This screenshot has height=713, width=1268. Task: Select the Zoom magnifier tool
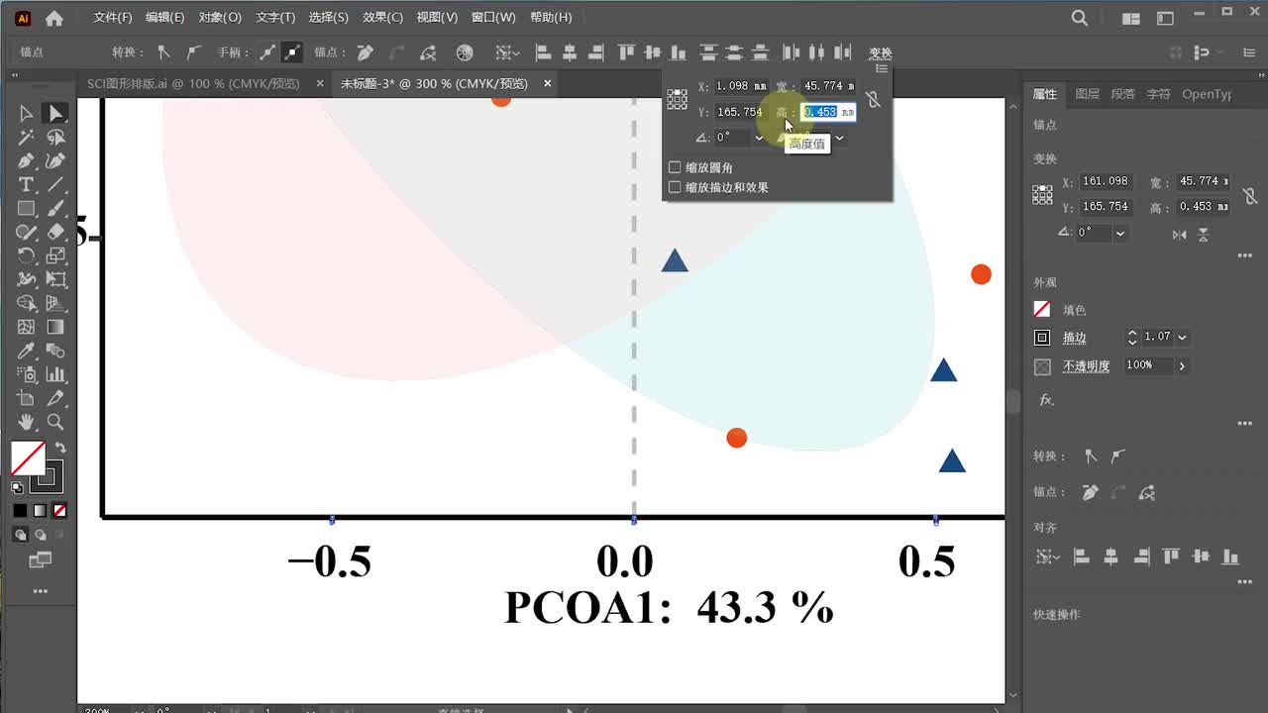click(x=55, y=423)
